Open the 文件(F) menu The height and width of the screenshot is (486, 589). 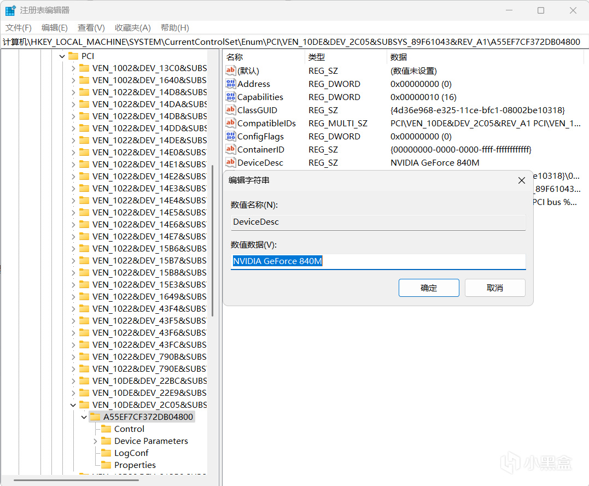(19, 28)
